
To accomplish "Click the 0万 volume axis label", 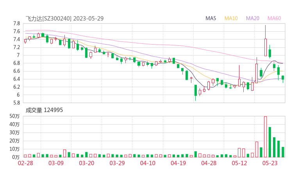I will 16,157.
